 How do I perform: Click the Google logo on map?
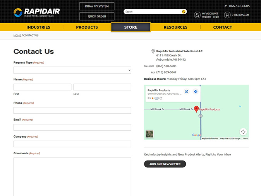click(196, 135)
